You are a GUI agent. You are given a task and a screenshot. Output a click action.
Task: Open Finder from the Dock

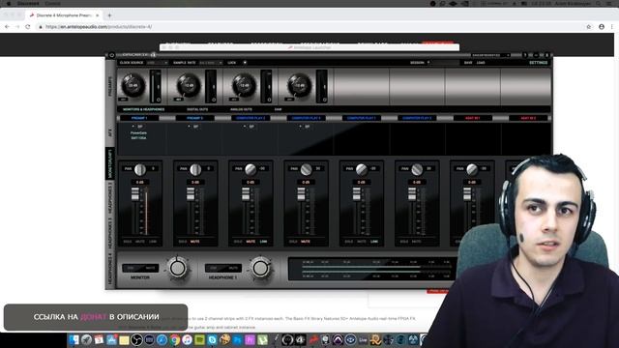click(x=74, y=339)
